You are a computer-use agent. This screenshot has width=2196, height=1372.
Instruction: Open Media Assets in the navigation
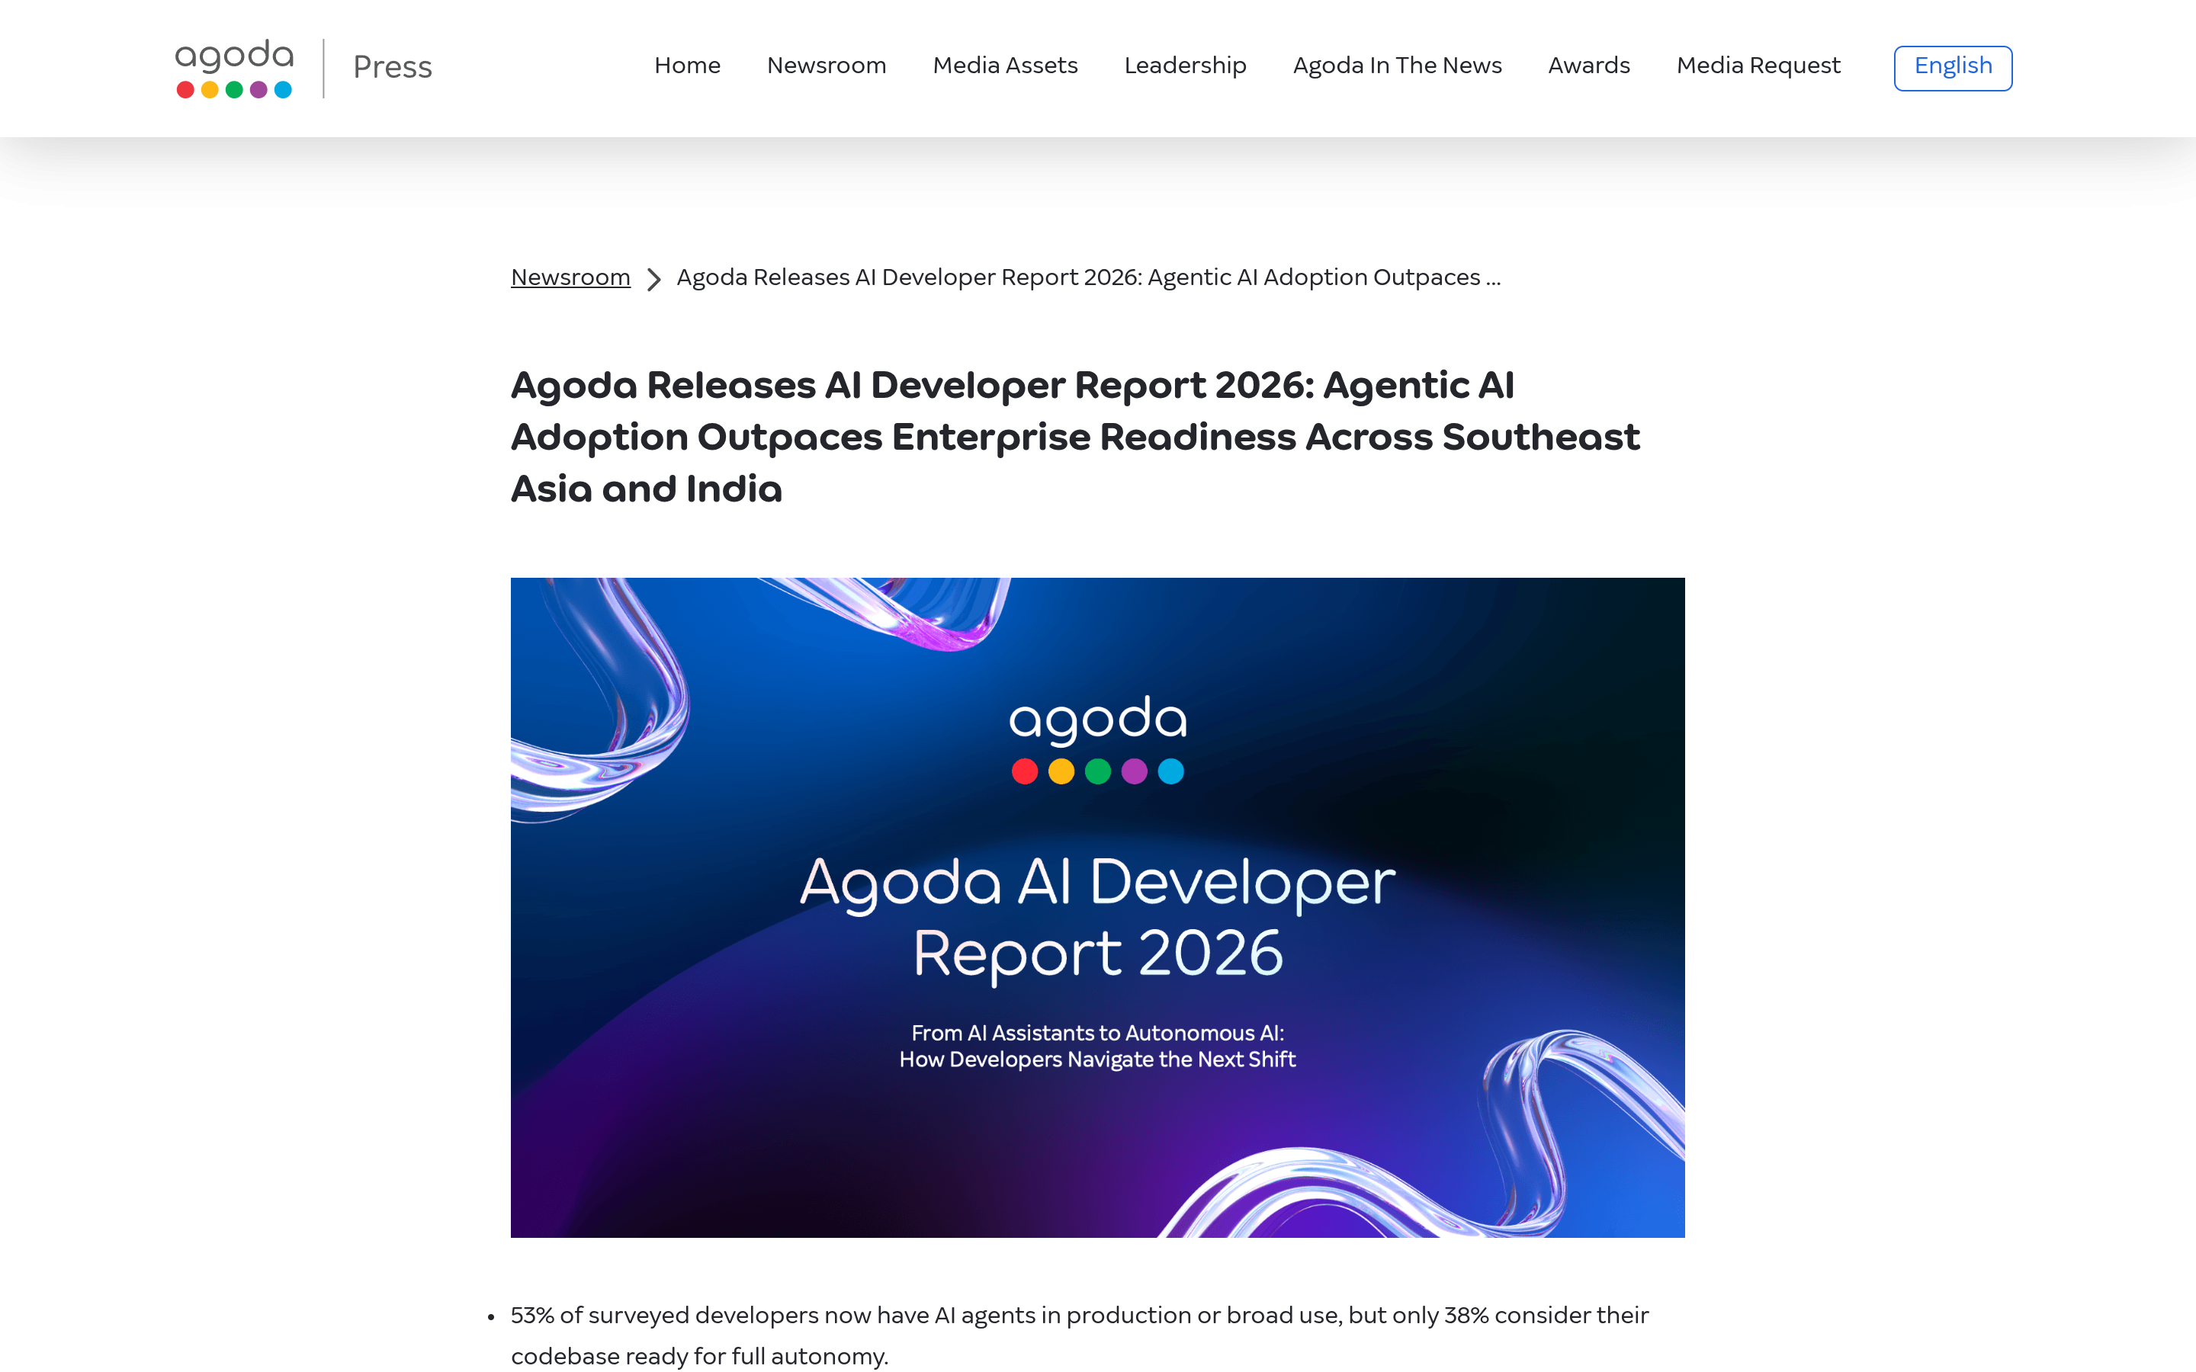pos(1004,66)
